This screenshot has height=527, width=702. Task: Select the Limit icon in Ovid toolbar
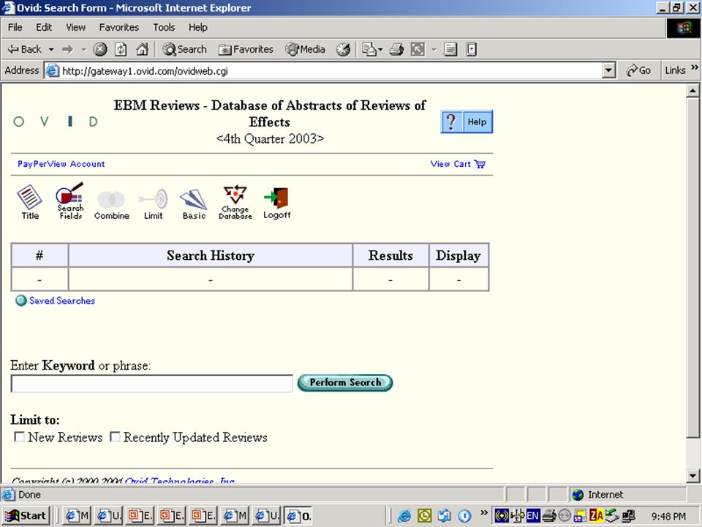click(x=153, y=204)
